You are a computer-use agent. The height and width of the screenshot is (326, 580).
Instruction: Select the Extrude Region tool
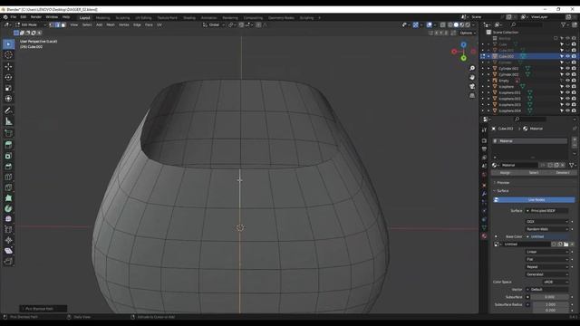pos(8,145)
